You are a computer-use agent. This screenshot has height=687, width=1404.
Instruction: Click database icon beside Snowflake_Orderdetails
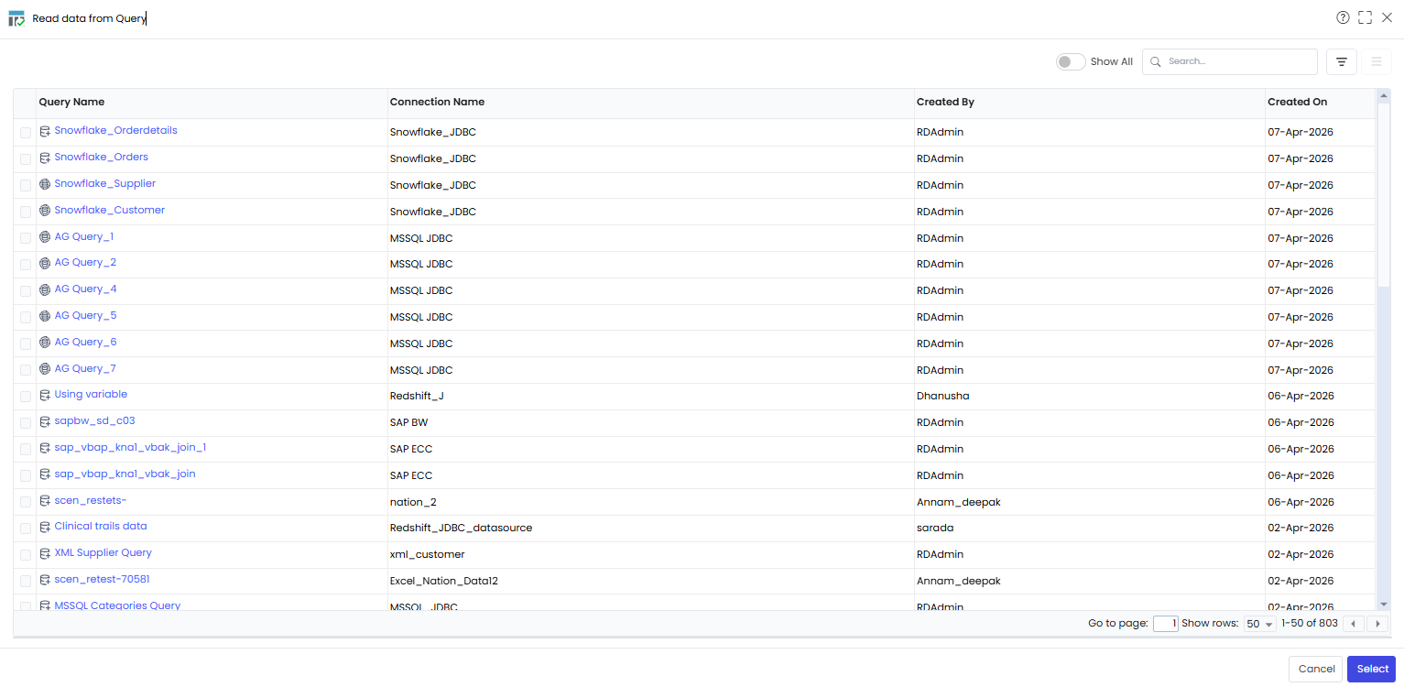(x=45, y=132)
